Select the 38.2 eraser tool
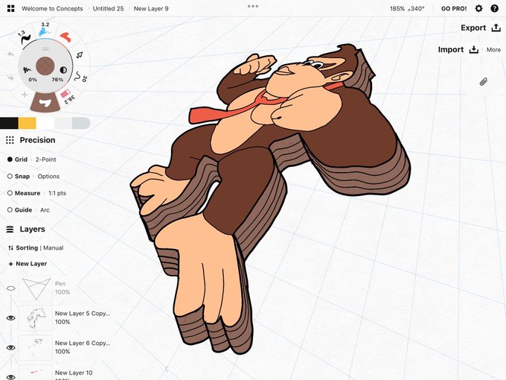Viewport: 506px width, 380px height. click(x=68, y=95)
